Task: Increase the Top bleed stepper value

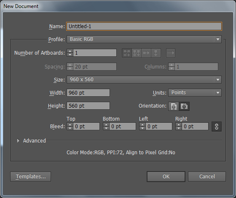Action: coord(70,125)
